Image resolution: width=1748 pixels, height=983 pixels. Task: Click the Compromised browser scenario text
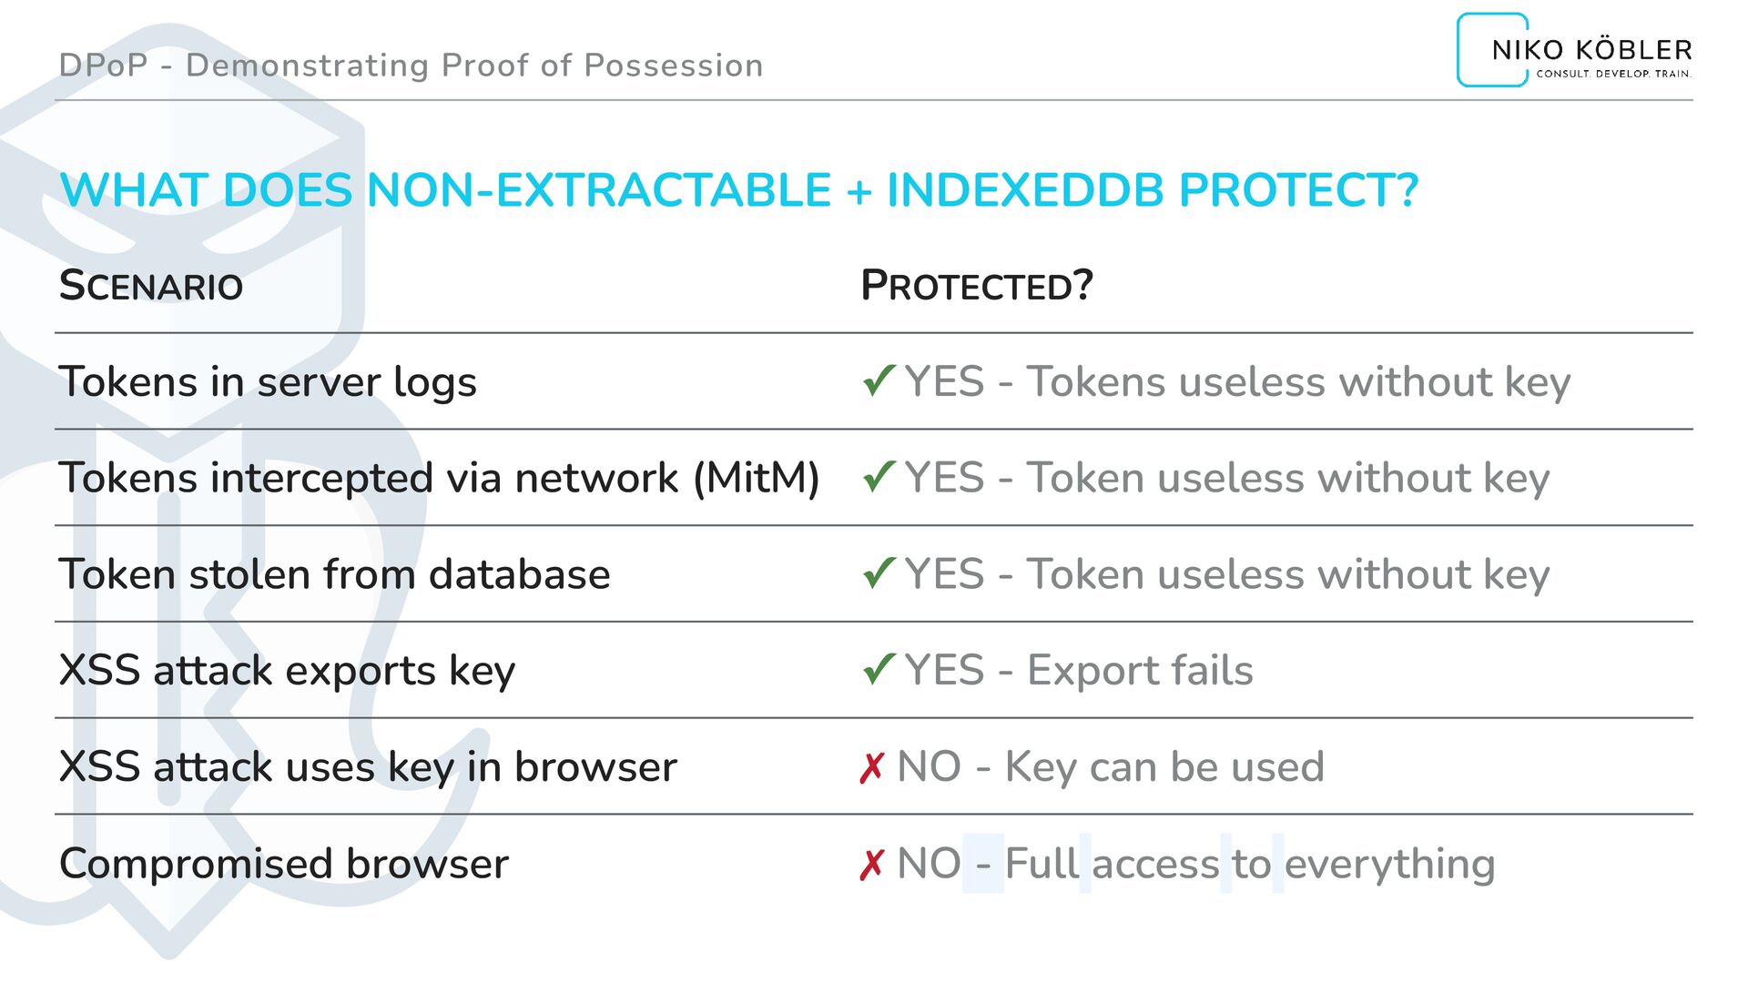(x=283, y=864)
